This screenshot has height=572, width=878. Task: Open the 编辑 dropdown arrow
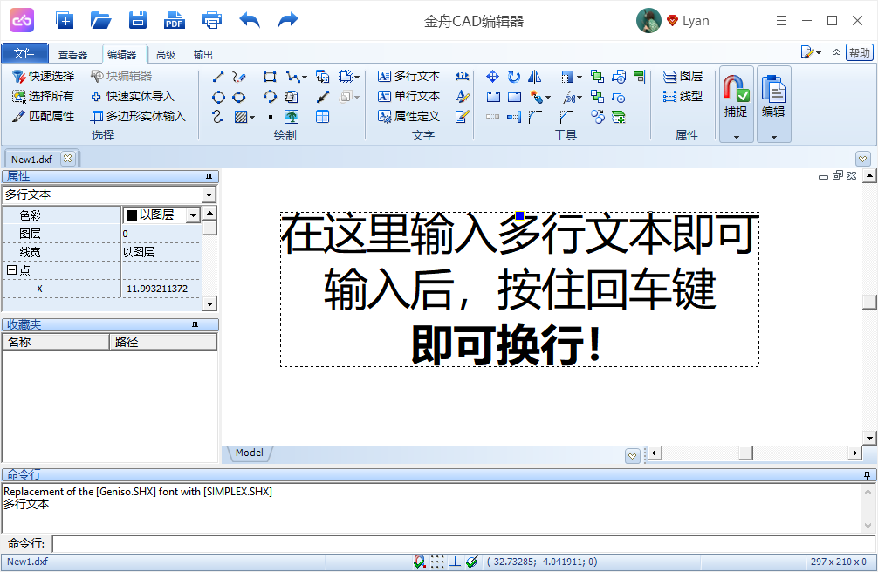(774, 137)
